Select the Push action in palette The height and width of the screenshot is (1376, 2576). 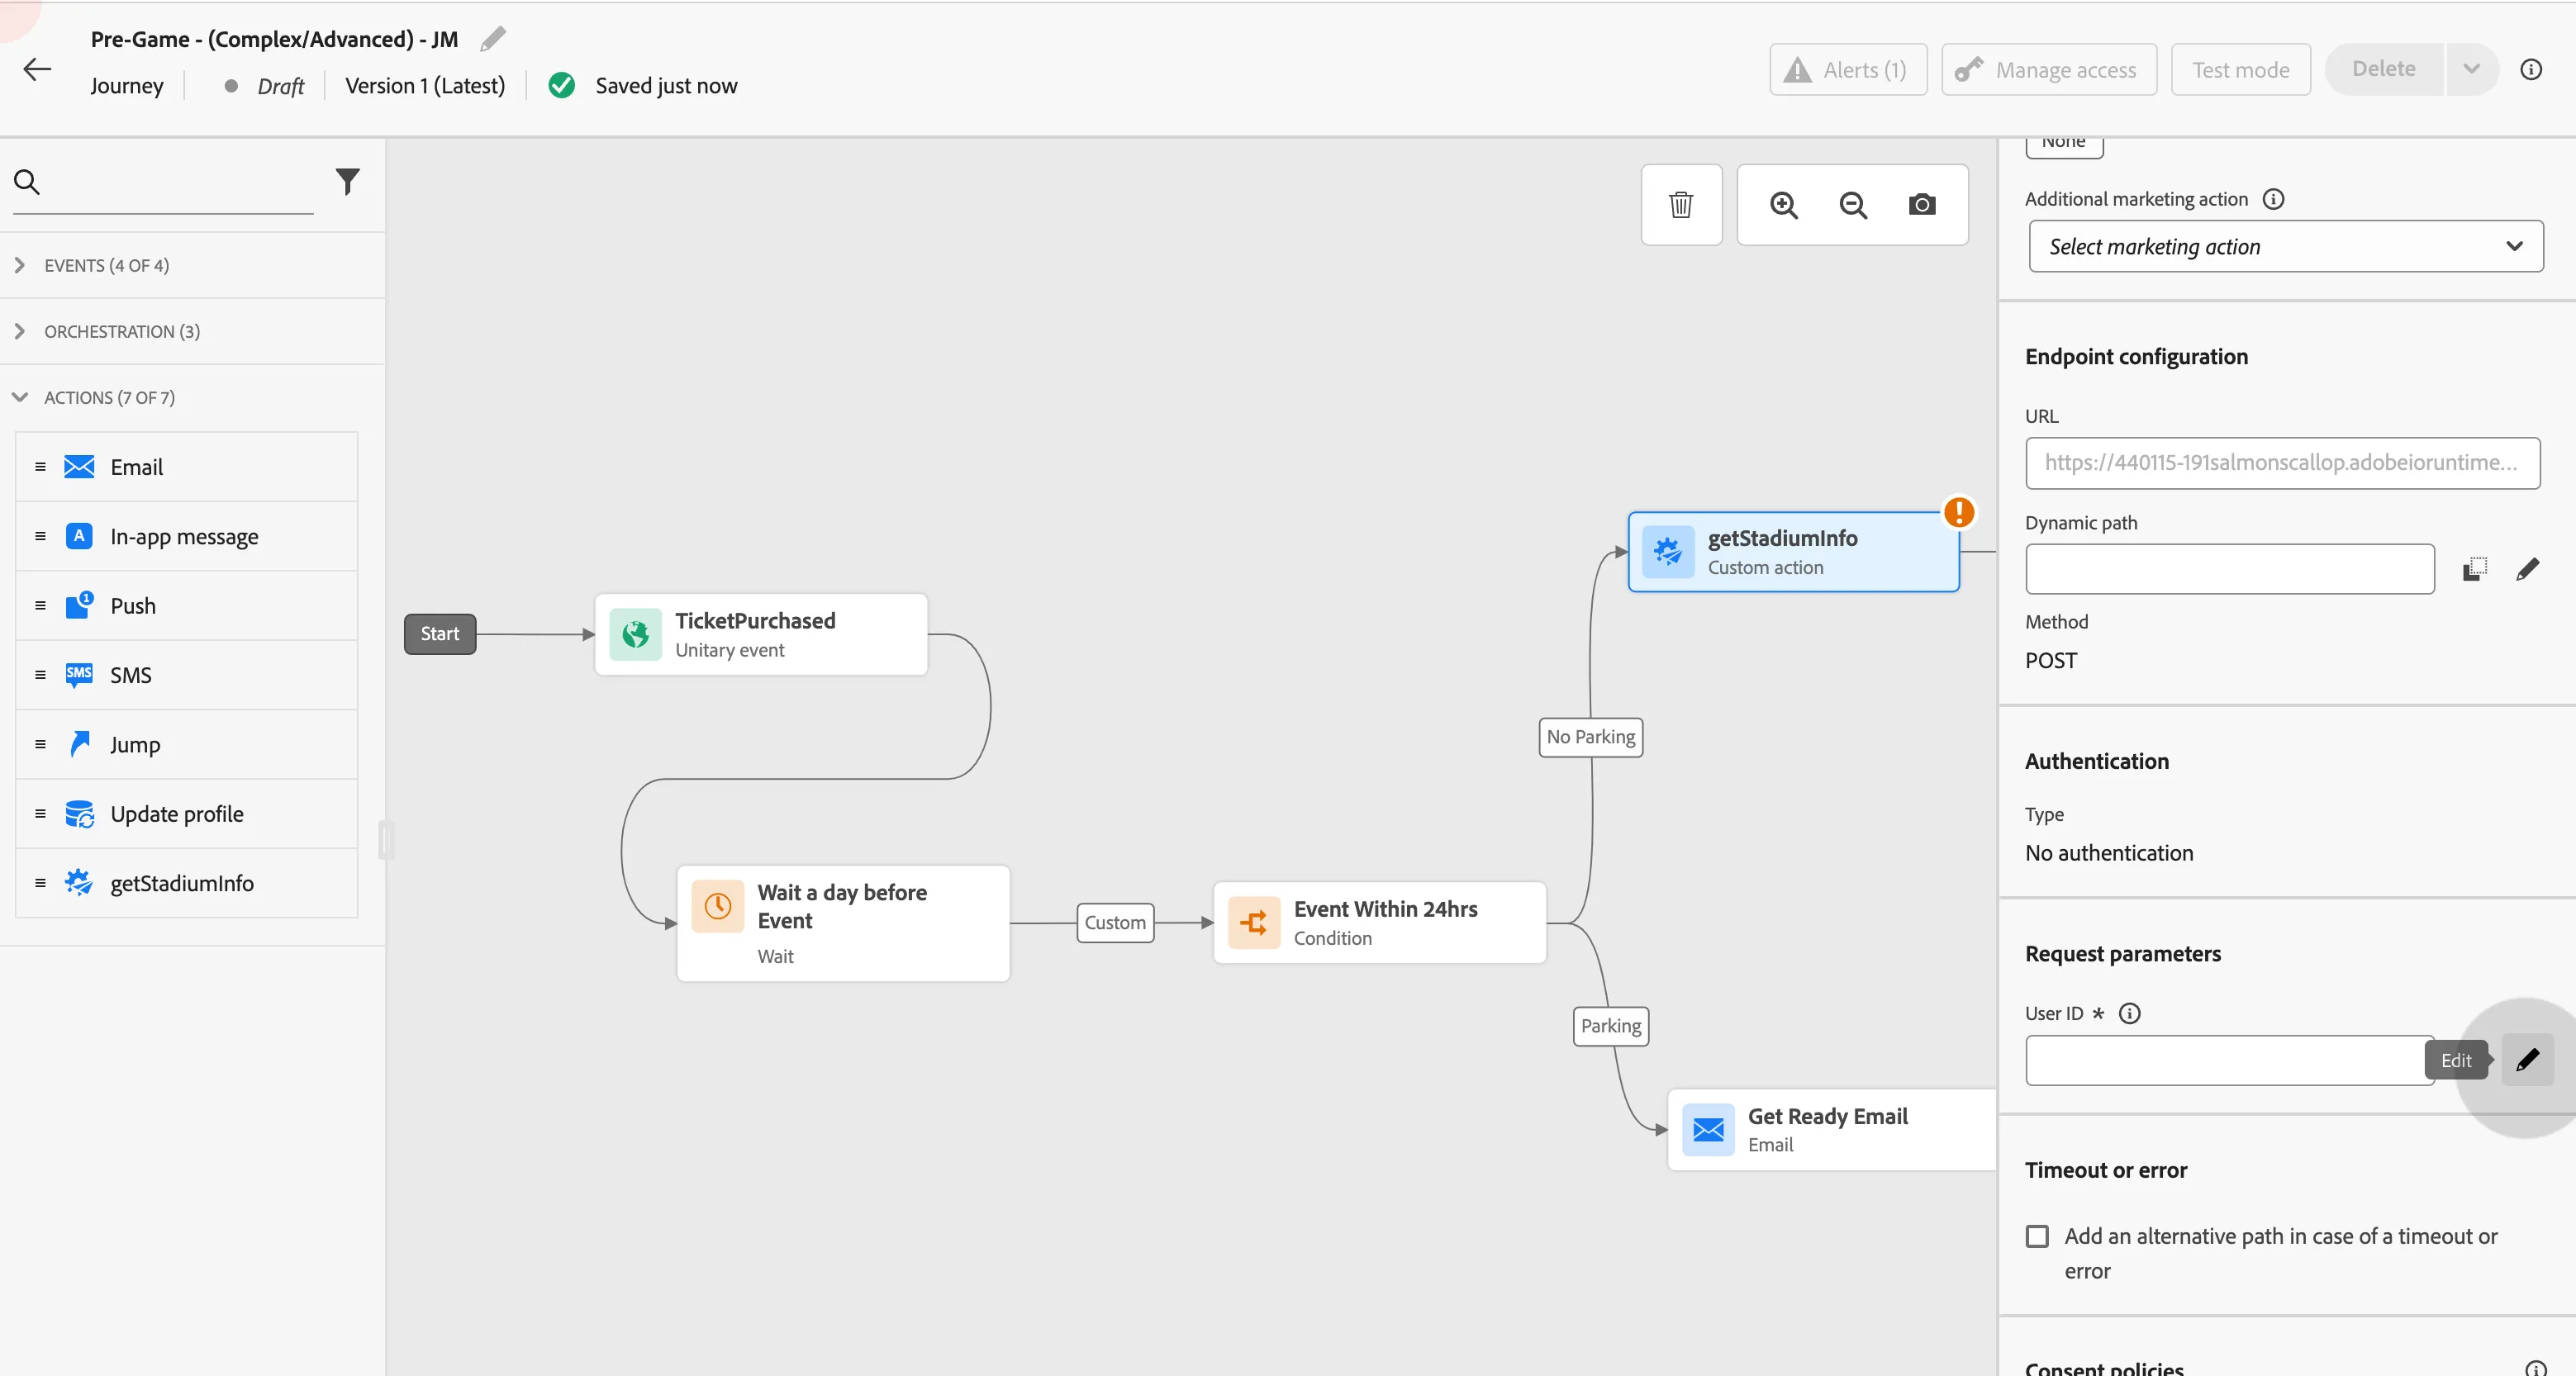point(187,606)
